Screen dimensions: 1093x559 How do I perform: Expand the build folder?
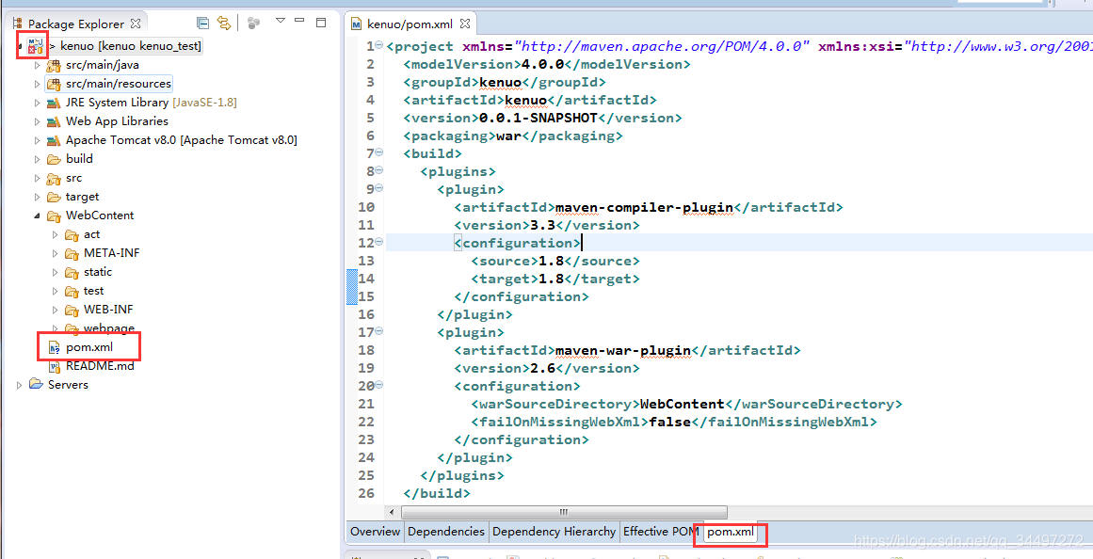(x=38, y=160)
